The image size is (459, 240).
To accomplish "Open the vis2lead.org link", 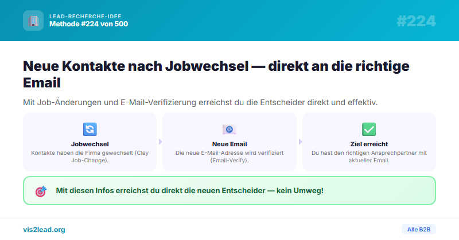I will pyautogui.click(x=44, y=230).
